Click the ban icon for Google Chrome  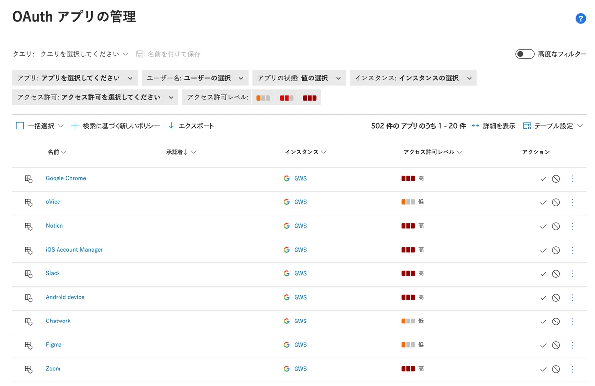[556, 179]
